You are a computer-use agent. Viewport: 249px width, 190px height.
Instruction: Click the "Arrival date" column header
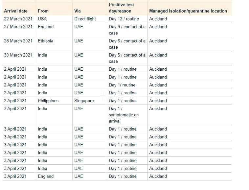(16, 11)
